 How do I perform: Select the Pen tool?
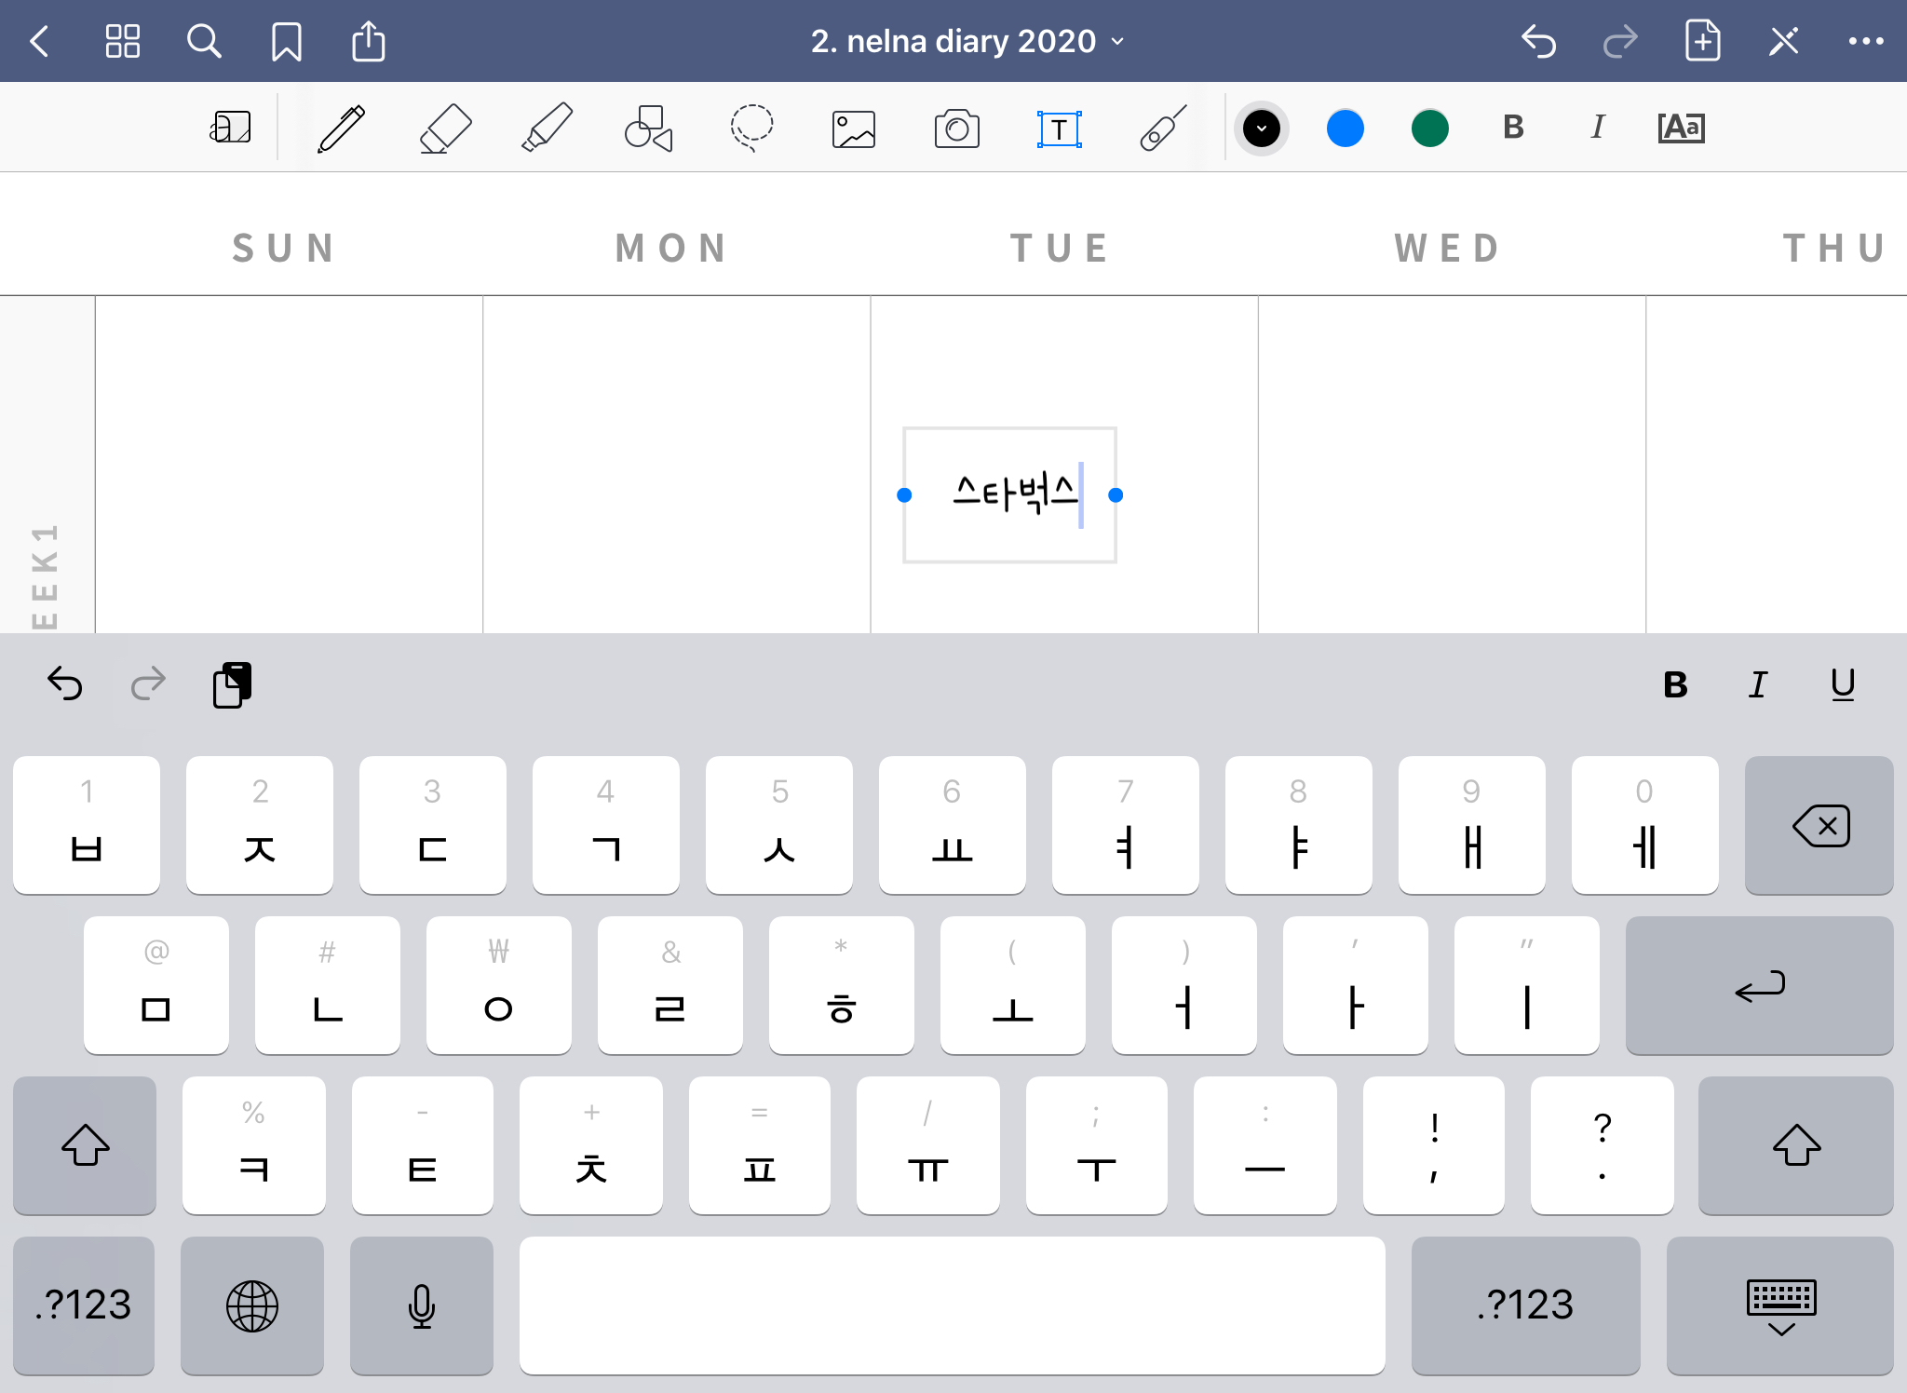[x=341, y=128]
